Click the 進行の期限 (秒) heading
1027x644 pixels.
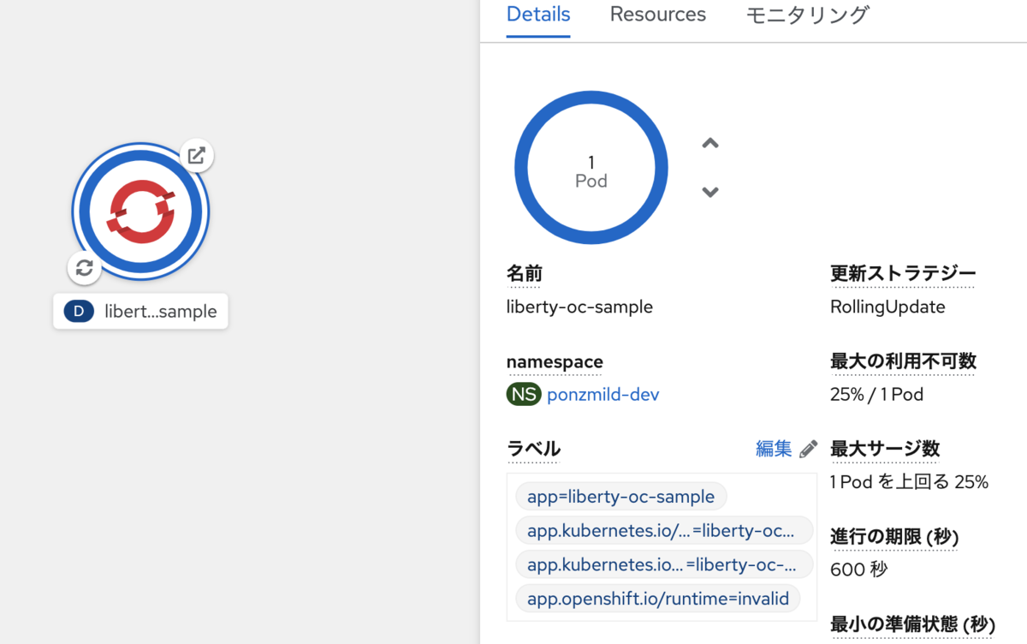894,537
